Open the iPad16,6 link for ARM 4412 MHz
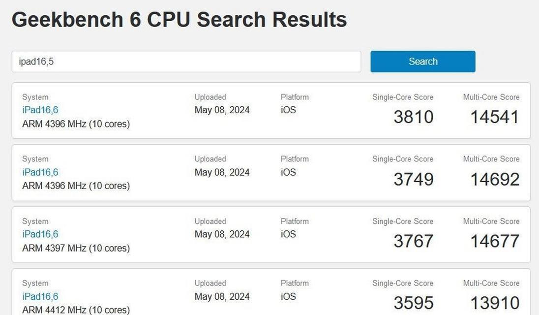This screenshot has height=315, width=539. pos(40,296)
